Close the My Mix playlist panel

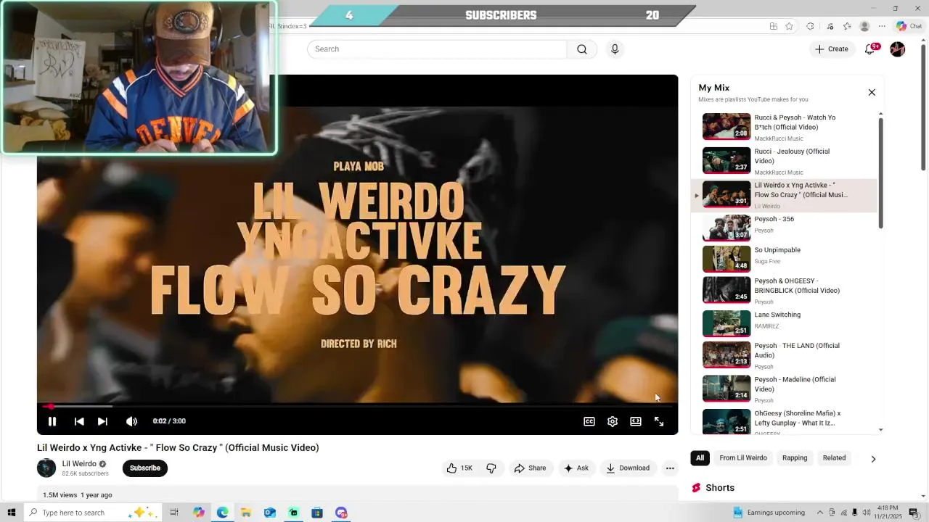[x=872, y=93]
